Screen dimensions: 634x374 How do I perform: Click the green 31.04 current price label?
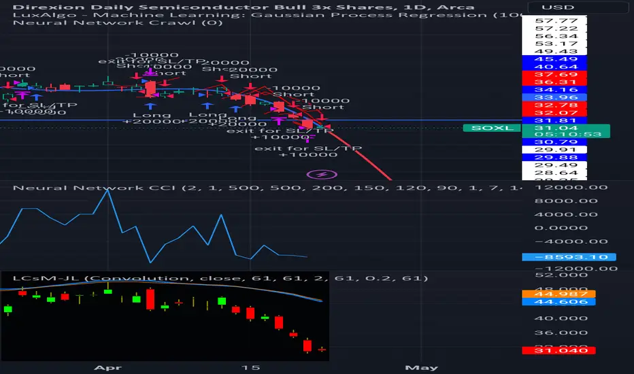[556, 128]
